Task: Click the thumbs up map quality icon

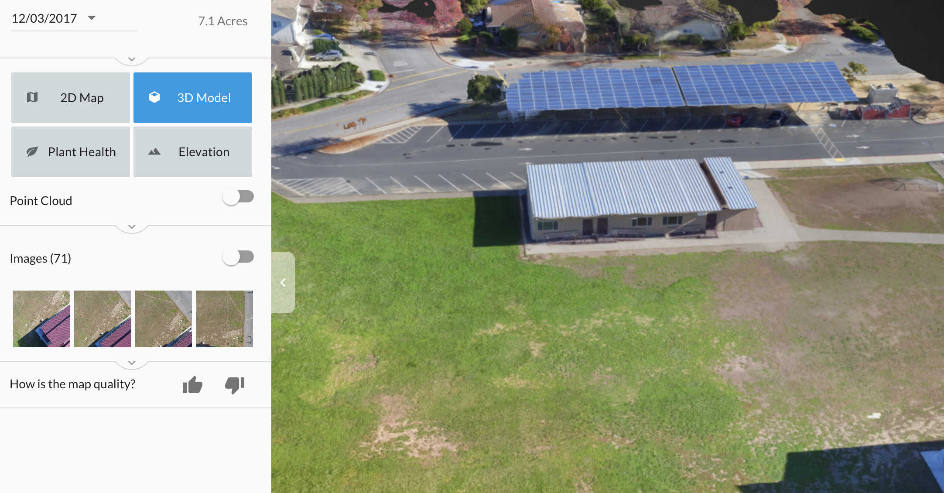Action: point(192,385)
